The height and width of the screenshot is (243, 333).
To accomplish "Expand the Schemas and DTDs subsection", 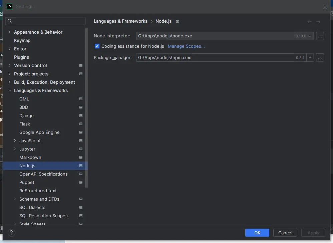I will (x=15, y=199).
